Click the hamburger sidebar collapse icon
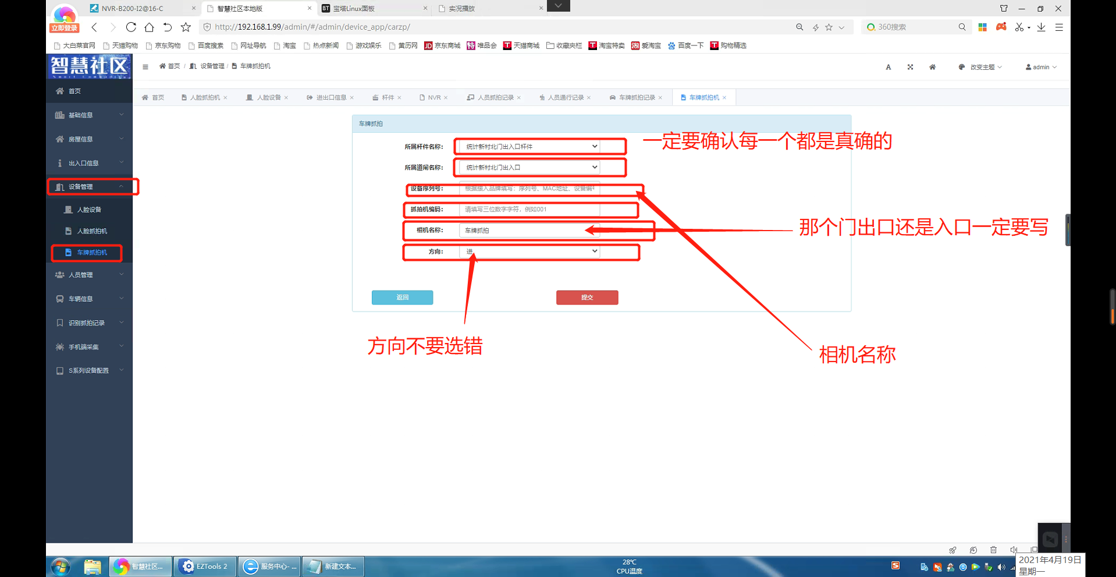Viewport: 1116px width, 577px height. pos(145,67)
